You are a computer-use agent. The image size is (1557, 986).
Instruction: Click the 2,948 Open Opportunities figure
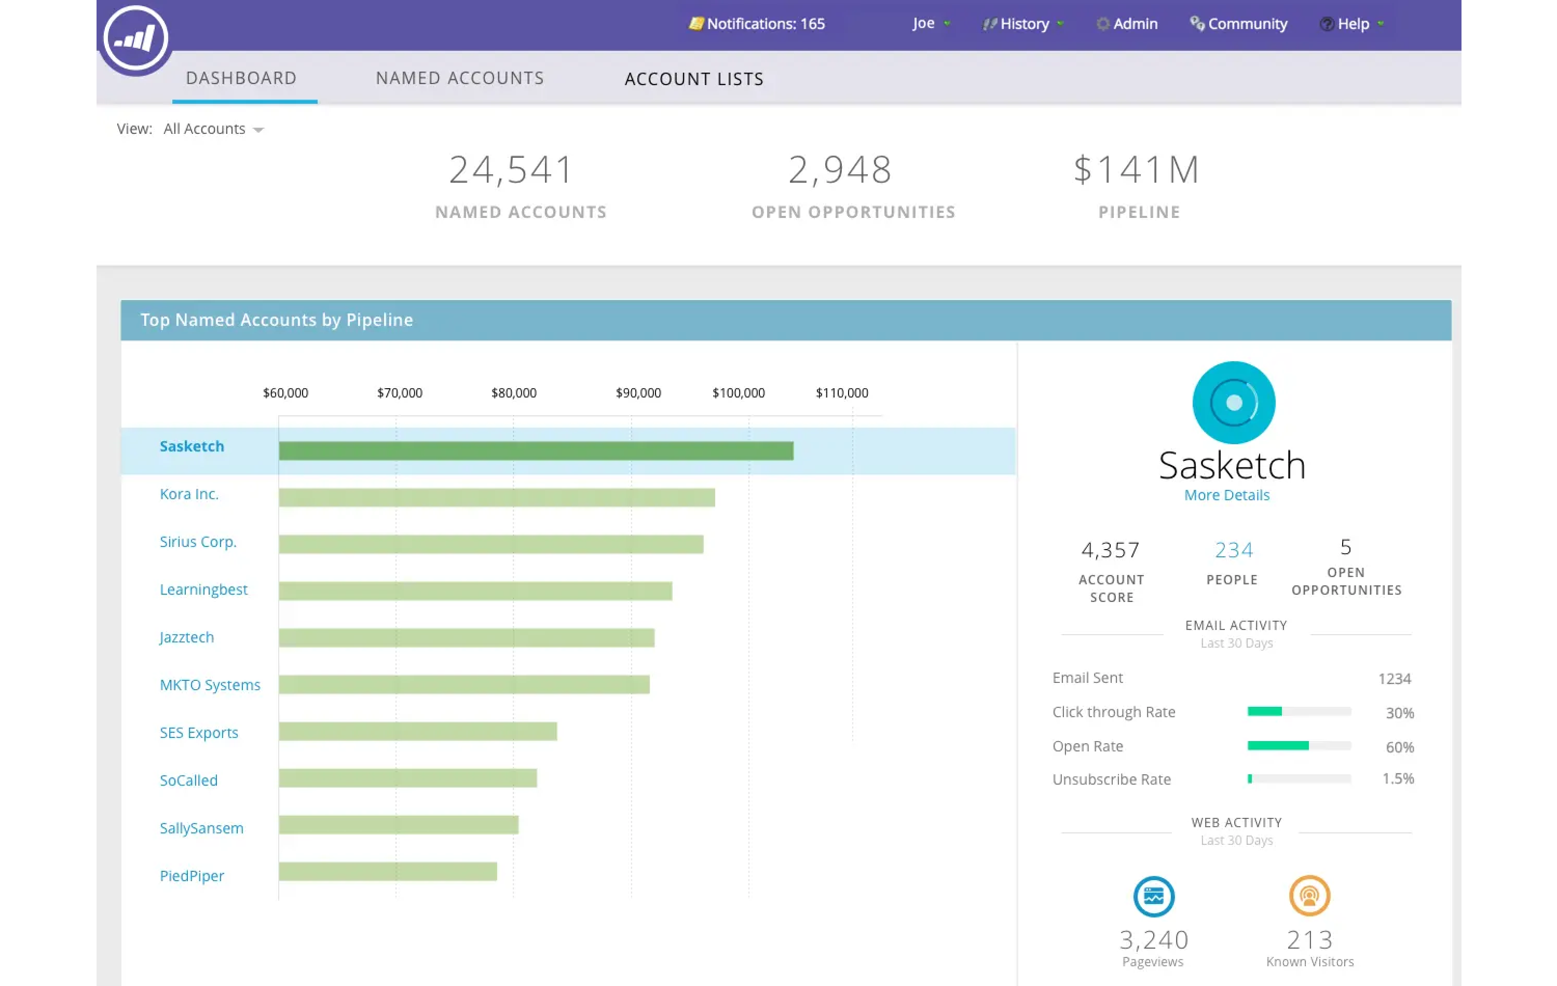(840, 169)
